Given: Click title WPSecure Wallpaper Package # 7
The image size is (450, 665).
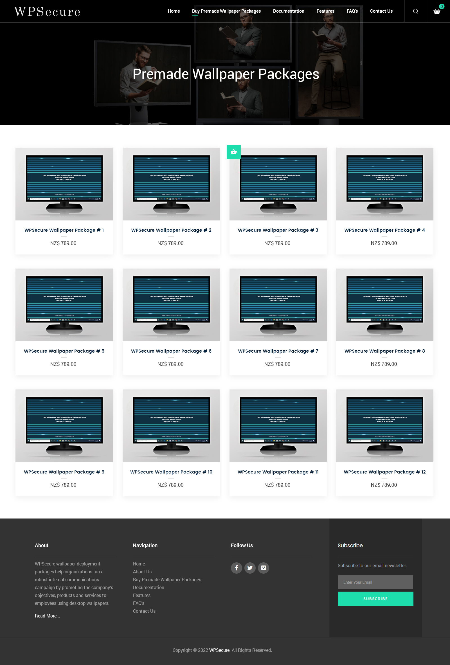Looking at the screenshot, I should (x=278, y=351).
